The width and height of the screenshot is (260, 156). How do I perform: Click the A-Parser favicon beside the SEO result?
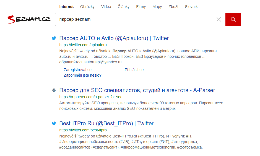(54, 90)
